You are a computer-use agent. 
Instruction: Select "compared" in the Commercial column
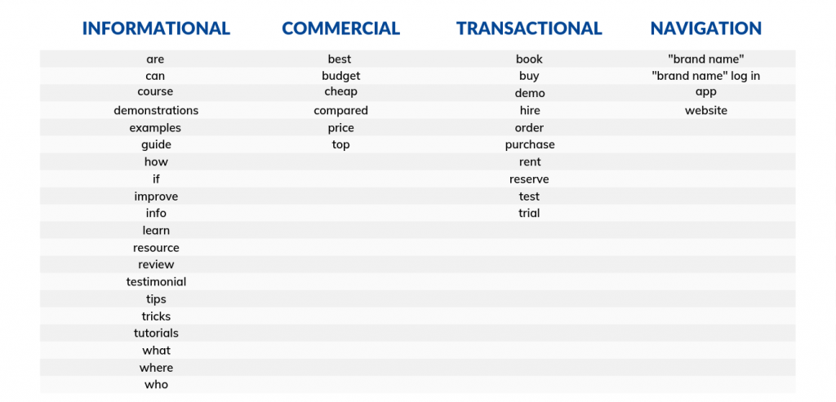[340, 110]
